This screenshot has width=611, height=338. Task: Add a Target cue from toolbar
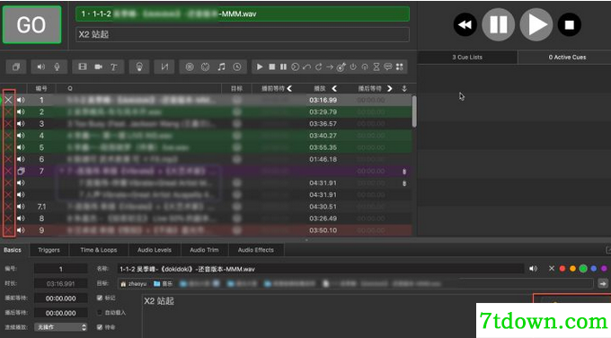point(341,67)
